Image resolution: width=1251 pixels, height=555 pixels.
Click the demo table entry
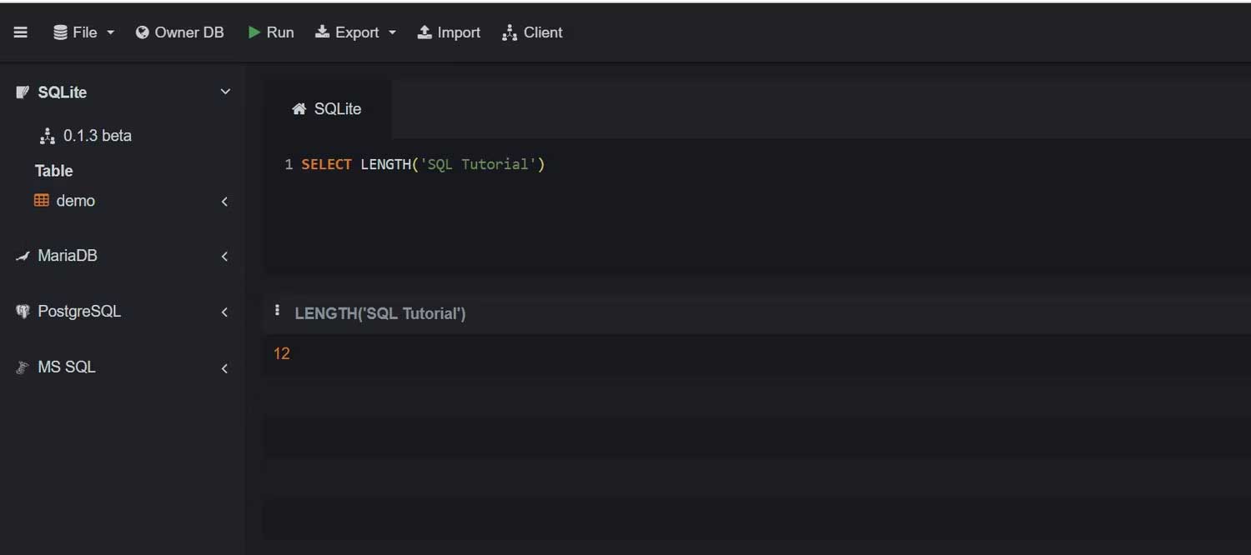pyautogui.click(x=75, y=200)
